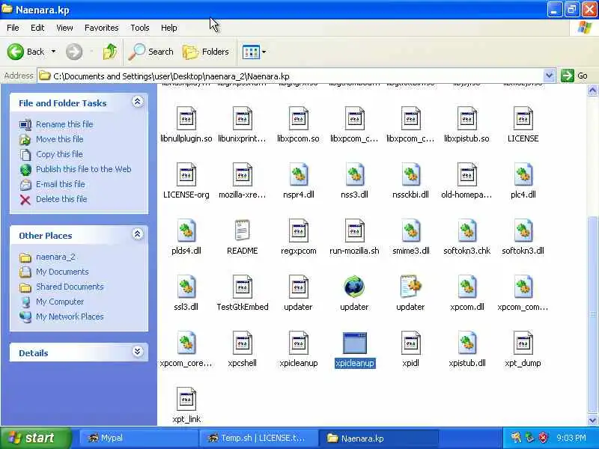Open My Computer in Other Places

60,302
